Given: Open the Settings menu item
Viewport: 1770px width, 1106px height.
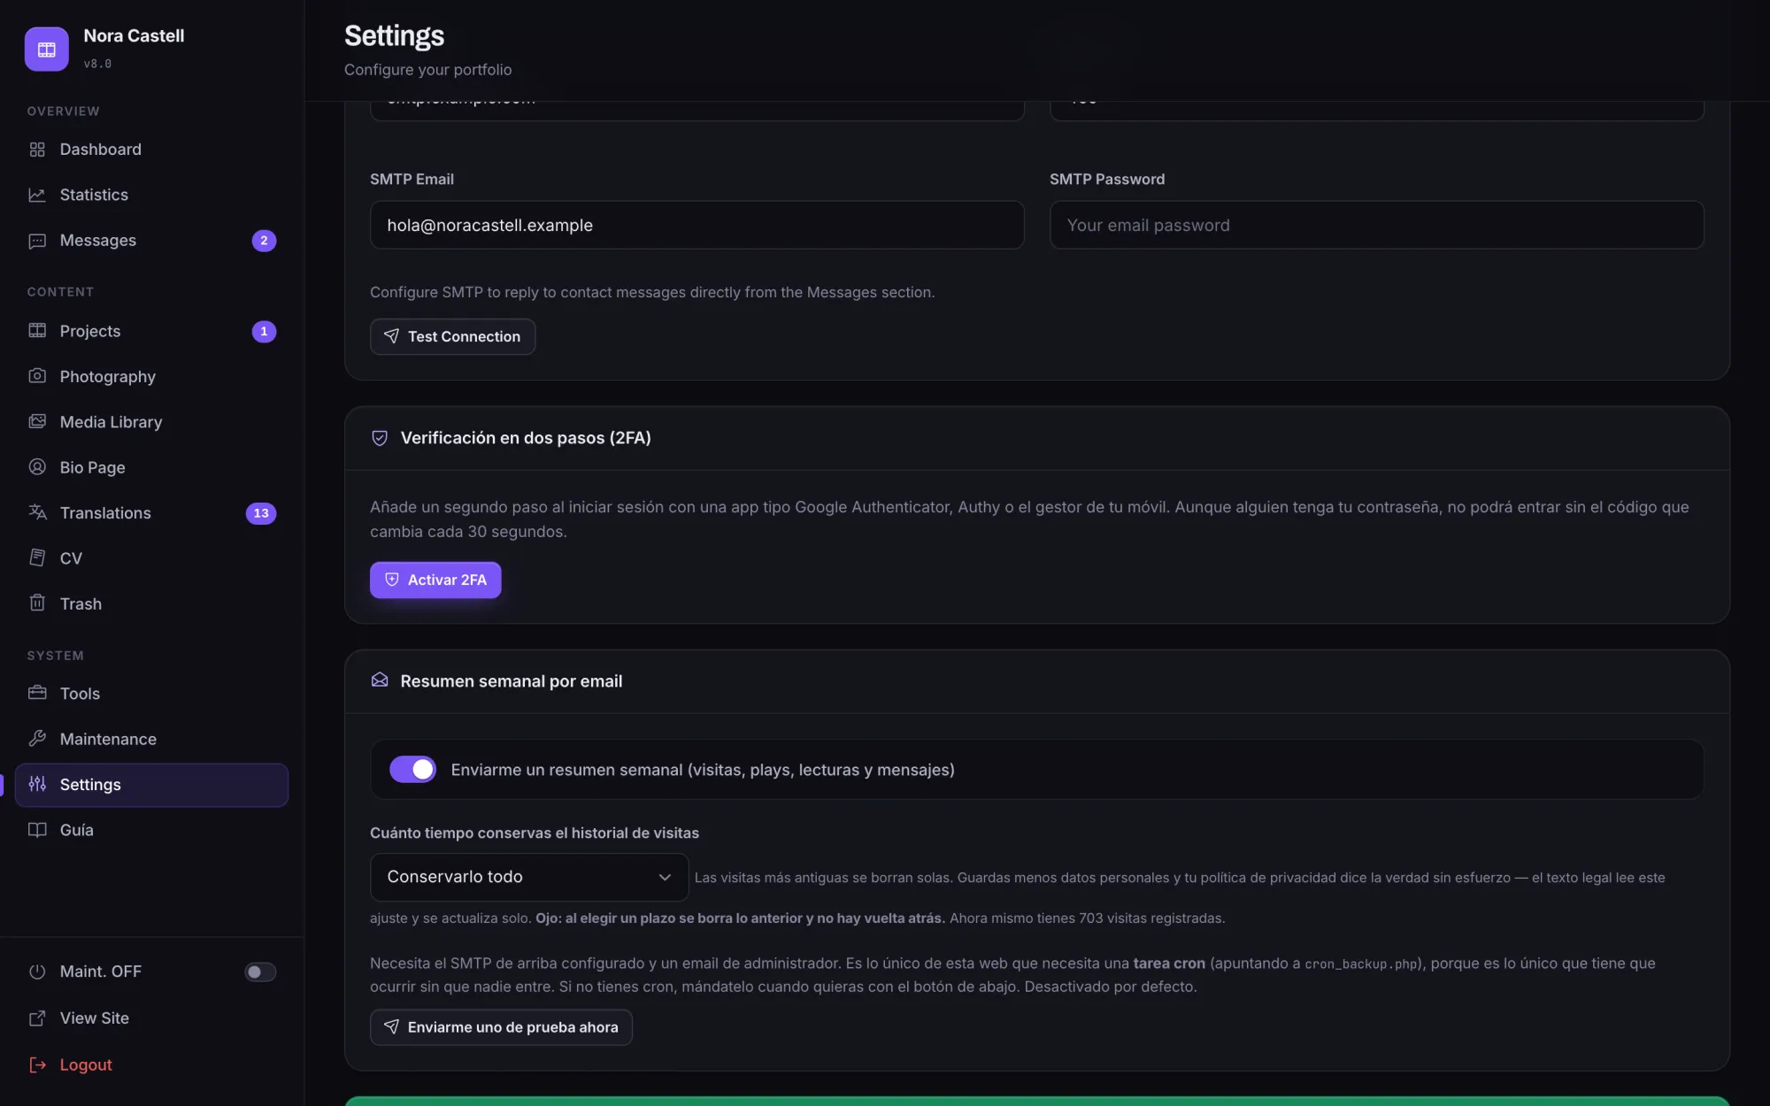Looking at the screenshot, I should click(151, 785).
